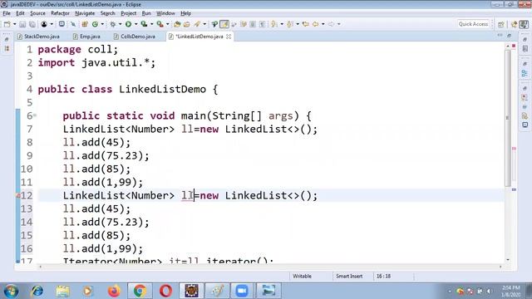Click the Smart Insert status entry
The height and width of the screenshot is (299, 532).
[349, 276]
